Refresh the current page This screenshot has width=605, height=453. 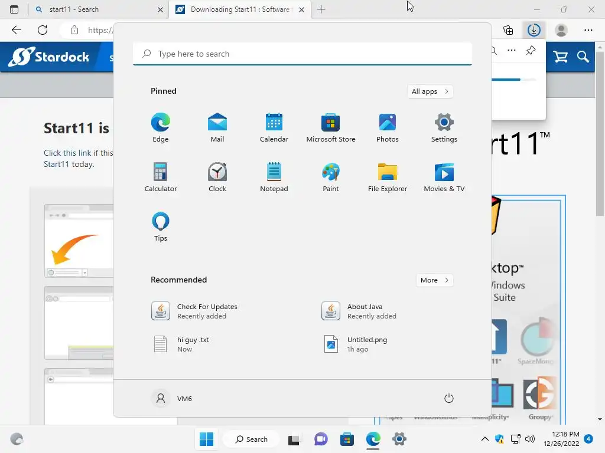(x=43, y=30)
